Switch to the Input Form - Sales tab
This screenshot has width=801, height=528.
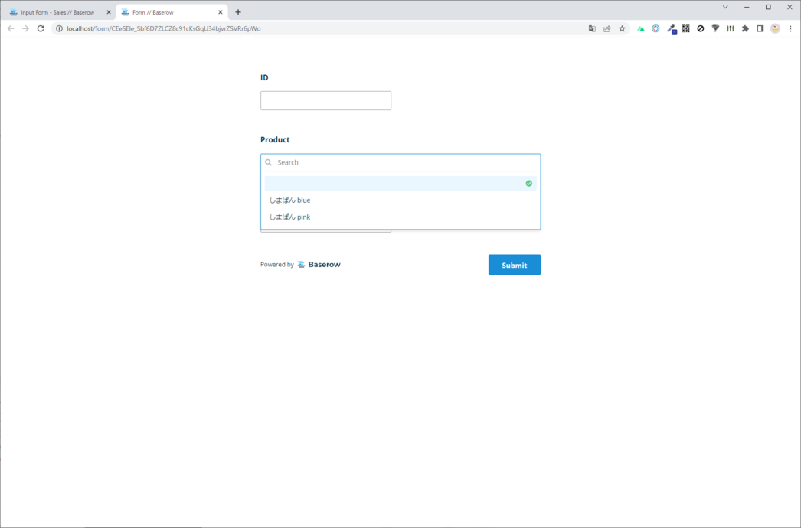(x=57, y=12)
